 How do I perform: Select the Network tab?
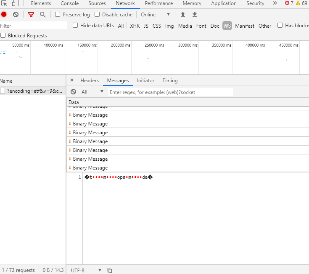pyautogui.click(x=125, y=3)
